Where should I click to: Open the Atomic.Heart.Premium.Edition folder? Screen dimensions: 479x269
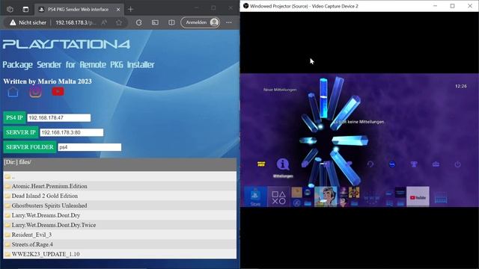coord(120,186)
